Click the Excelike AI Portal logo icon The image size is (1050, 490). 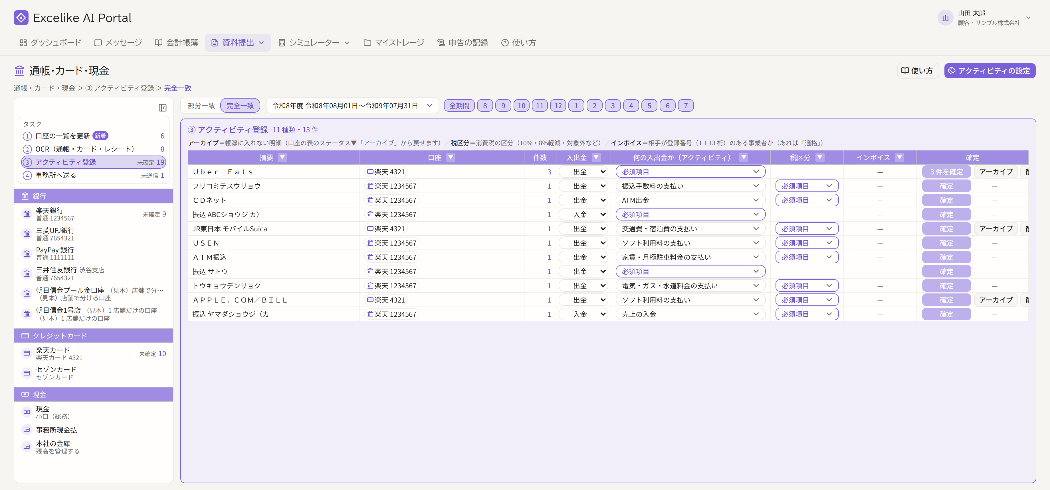[x=21, y=17]
